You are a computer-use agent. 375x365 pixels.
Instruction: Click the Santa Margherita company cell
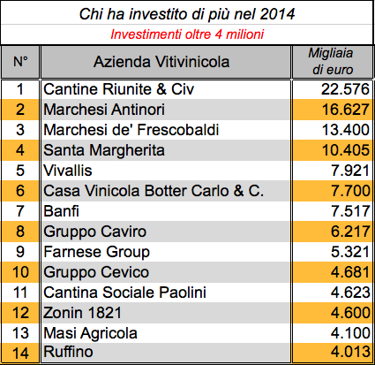(x=166, y=150)
